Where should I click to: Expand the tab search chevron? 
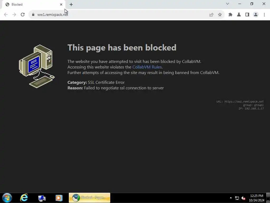coord(228,4)
